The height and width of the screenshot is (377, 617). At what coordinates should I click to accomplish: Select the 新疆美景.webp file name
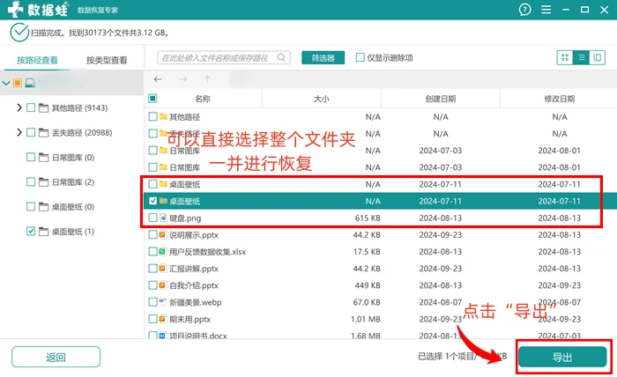pyautogui.click(x=195, y=302)
